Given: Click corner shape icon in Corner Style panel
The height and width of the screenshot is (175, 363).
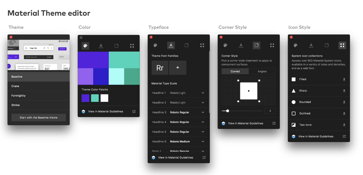Looking at the screenshot, I should point(257,45).
